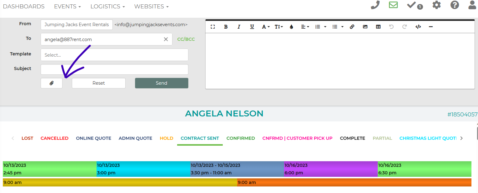Click the paperclip attachment button
This screenshot has width=478, height=193.
coord(52,83)
